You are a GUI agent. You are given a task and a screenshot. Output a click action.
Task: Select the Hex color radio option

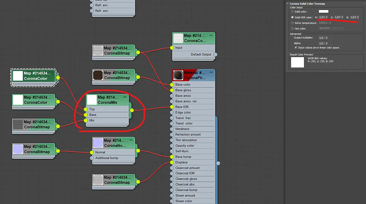292,29
